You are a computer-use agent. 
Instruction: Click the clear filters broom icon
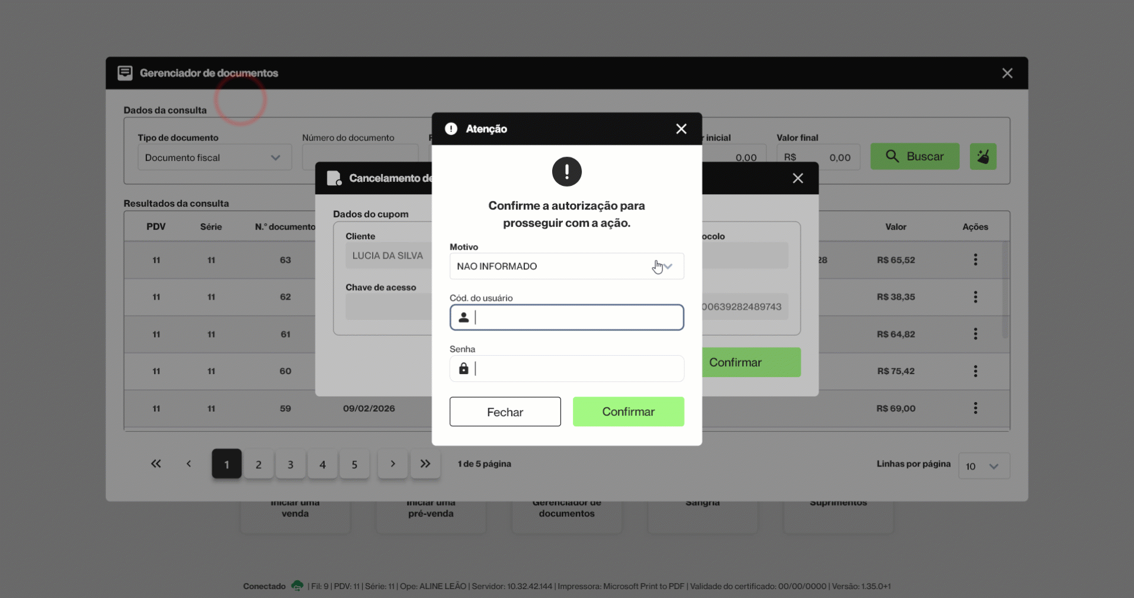983,156
